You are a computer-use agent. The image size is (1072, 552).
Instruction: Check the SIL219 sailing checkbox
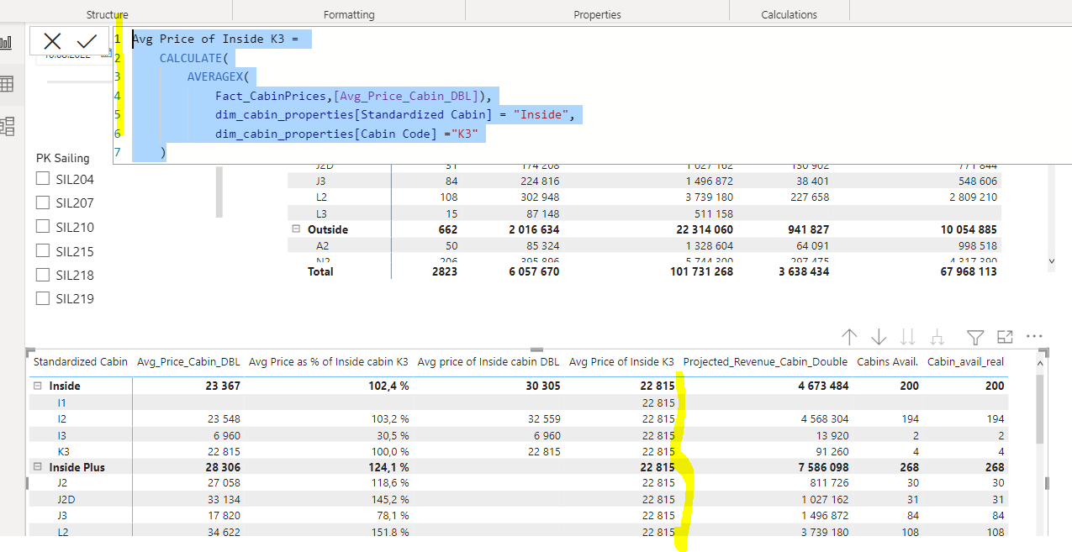coord(43,298)
